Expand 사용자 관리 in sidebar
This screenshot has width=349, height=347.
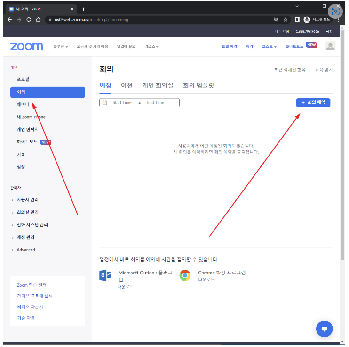tap(27, 200)
